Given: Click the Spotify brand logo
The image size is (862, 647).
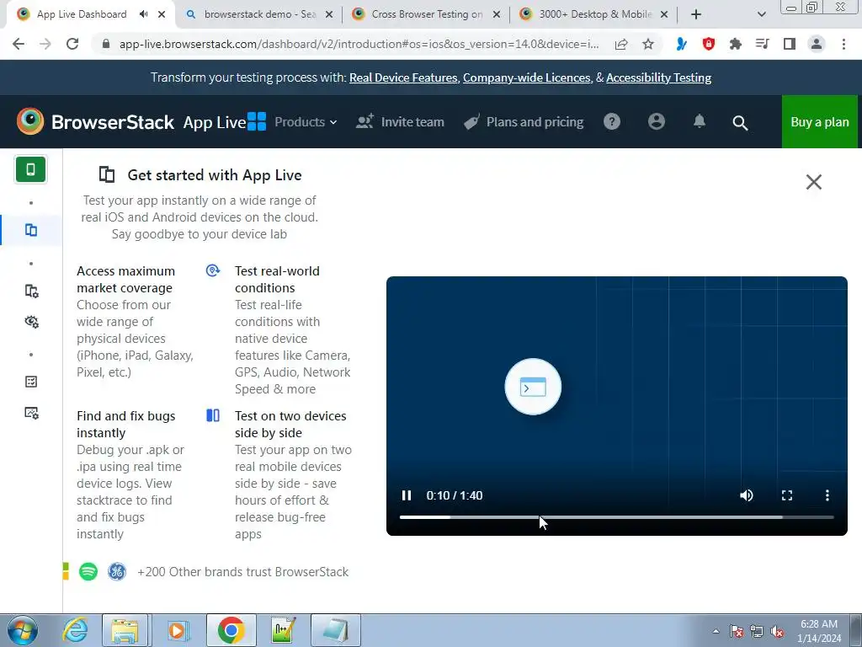Looking at the screenshot, I should tap(88, 572).
